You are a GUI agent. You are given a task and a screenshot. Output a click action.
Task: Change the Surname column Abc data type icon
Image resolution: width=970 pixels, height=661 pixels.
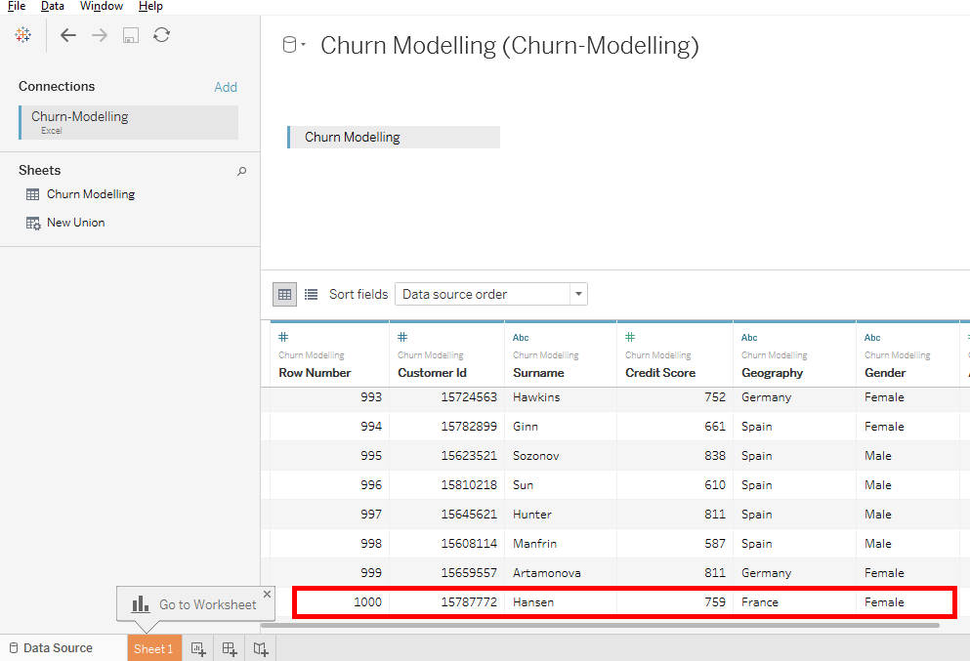[521, 338]
